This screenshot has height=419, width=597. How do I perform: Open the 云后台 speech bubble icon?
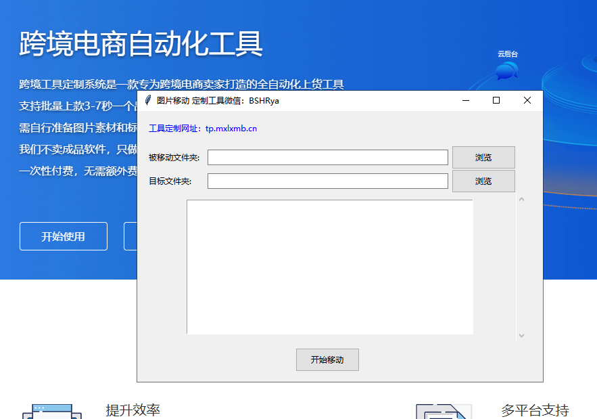point(505,69)
